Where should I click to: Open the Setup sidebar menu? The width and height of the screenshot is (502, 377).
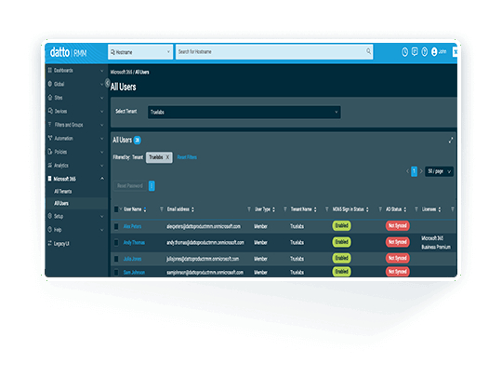[x=76, y=216]
